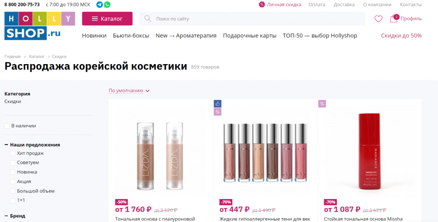The width and height of the screenshot is (438, 222).
Task: Follow the "Скидки до 50%" link
Action: click(401, 35)
